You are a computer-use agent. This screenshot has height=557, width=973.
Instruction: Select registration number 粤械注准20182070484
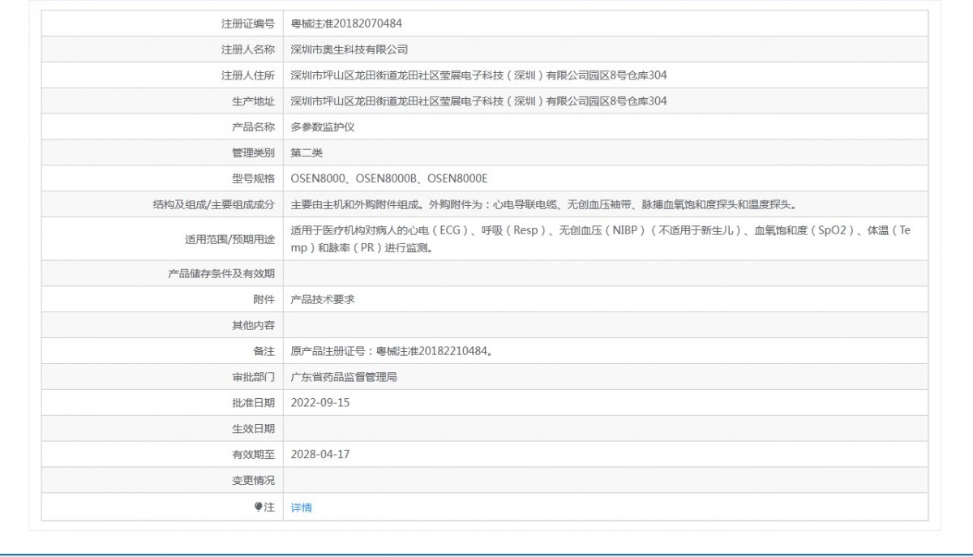click(x=346, y=24)
